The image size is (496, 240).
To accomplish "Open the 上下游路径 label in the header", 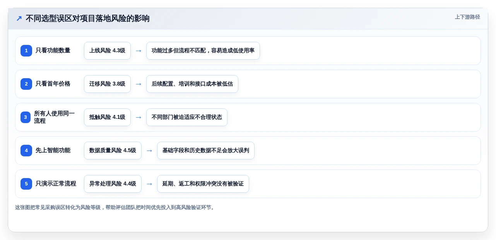I will pyautogui.click(x=467, y=17).
